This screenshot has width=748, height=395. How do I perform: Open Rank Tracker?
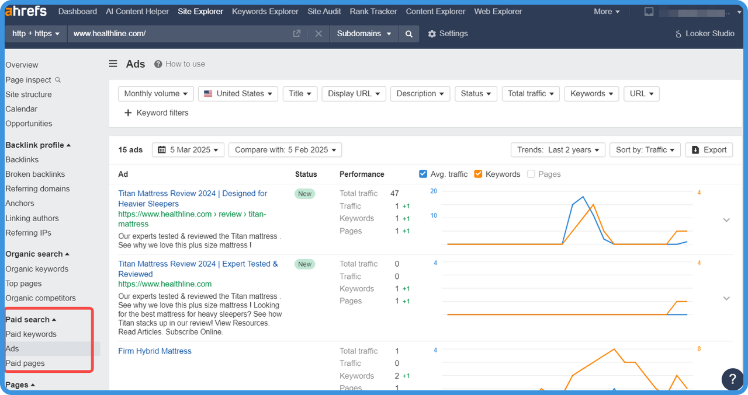[x=373, y=12]
